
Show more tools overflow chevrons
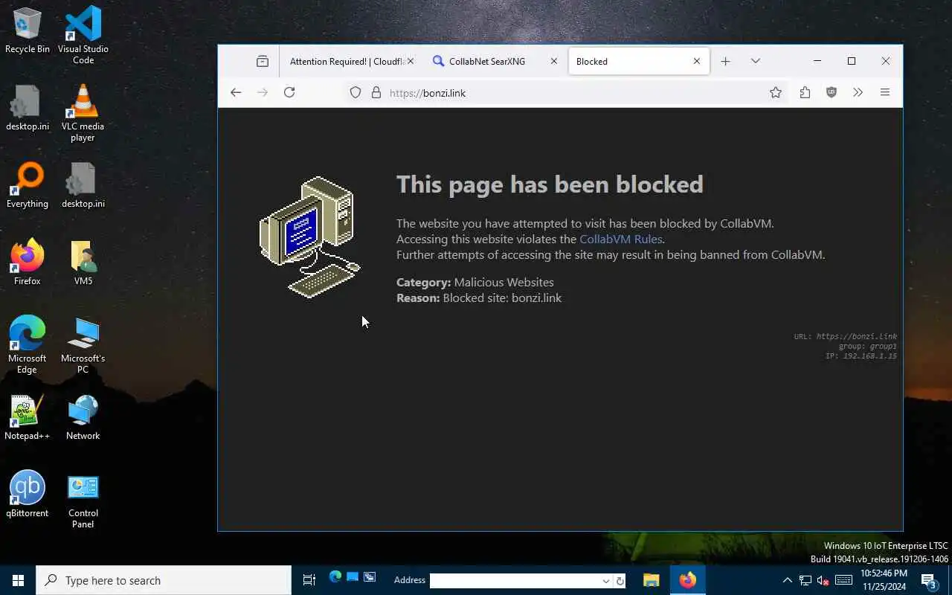858,92
